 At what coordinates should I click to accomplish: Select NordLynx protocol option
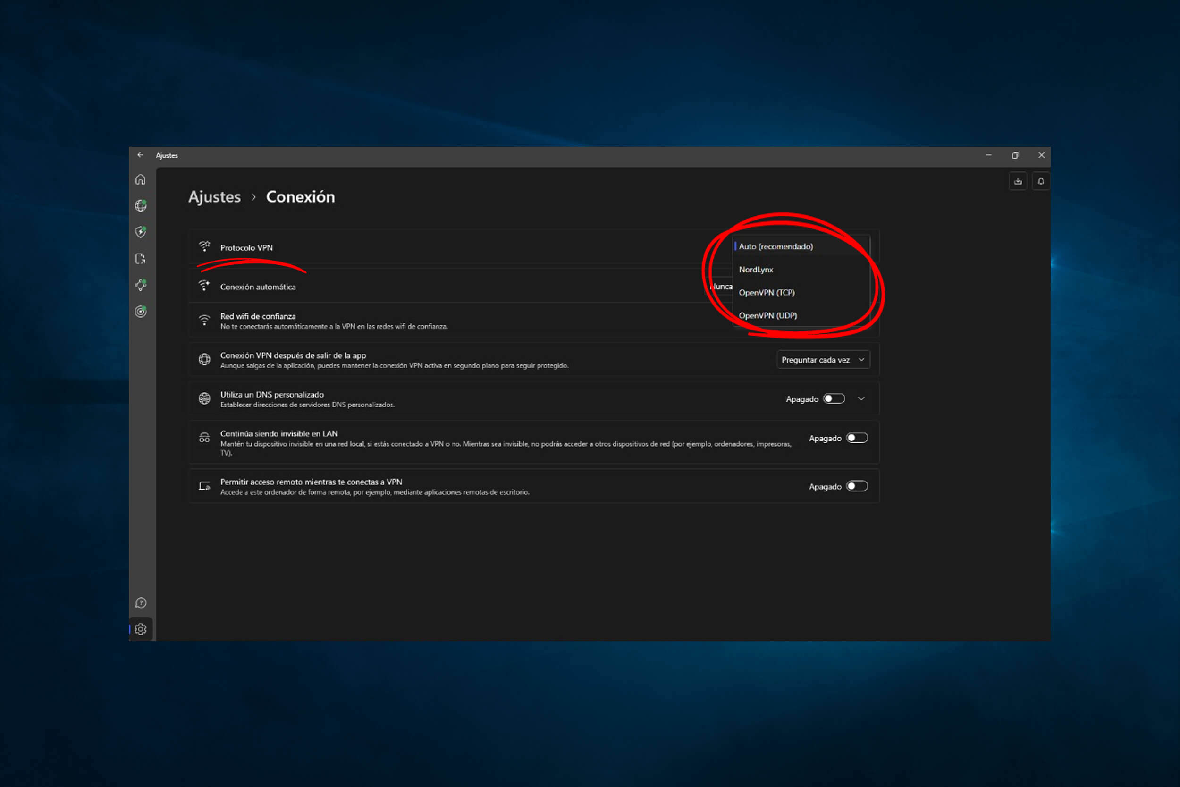(801, 269)
